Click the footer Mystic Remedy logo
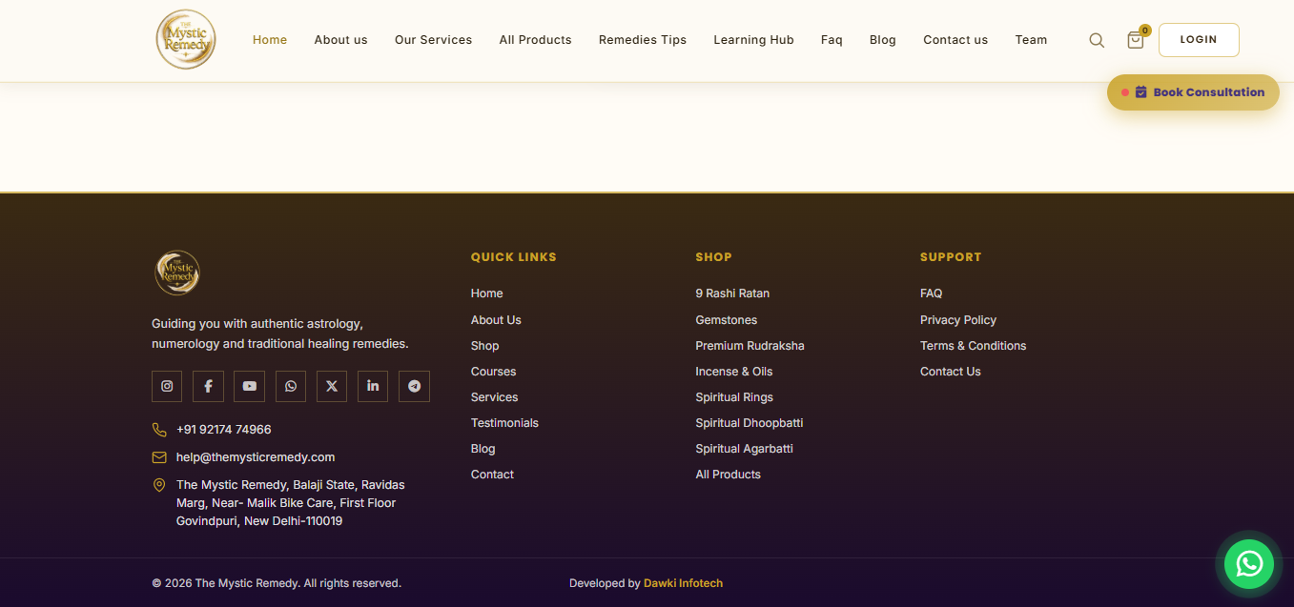The height and width of the screenshot is (607, 1294). 176,273
